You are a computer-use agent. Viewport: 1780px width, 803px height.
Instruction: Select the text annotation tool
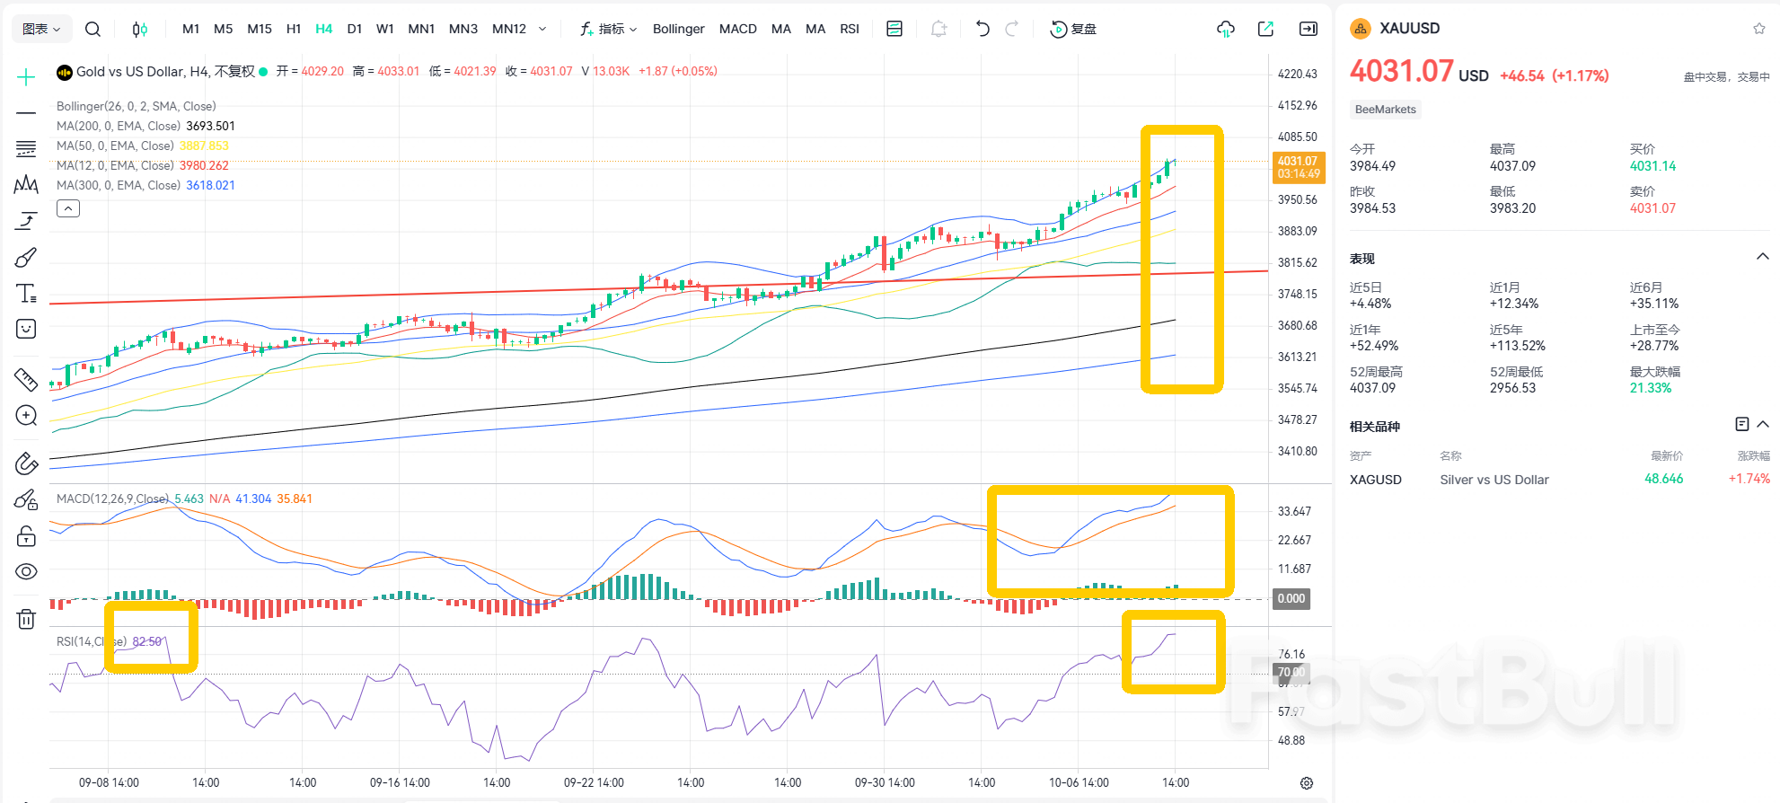[26, 294]
